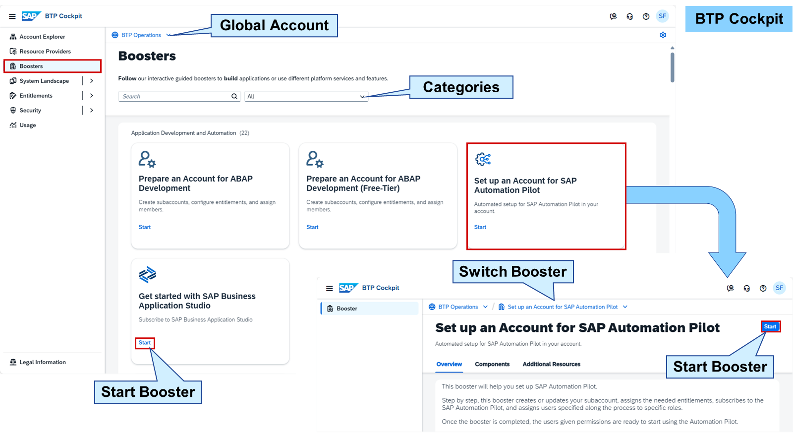Viewport: 793px width, 437px height.
Task: Click the 'Application Development and Automation (22)' heading
Action: 190,133
